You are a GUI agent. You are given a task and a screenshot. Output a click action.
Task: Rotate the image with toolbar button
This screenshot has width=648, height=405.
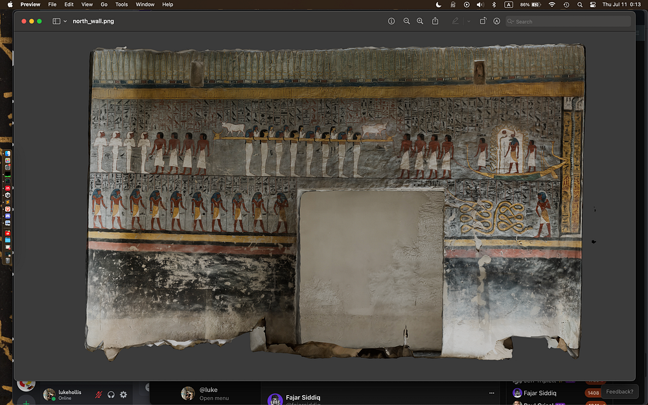(483, 21)
